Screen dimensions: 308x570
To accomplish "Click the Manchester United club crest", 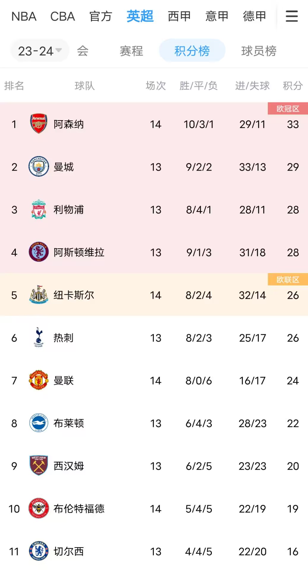I will [39, 380].
